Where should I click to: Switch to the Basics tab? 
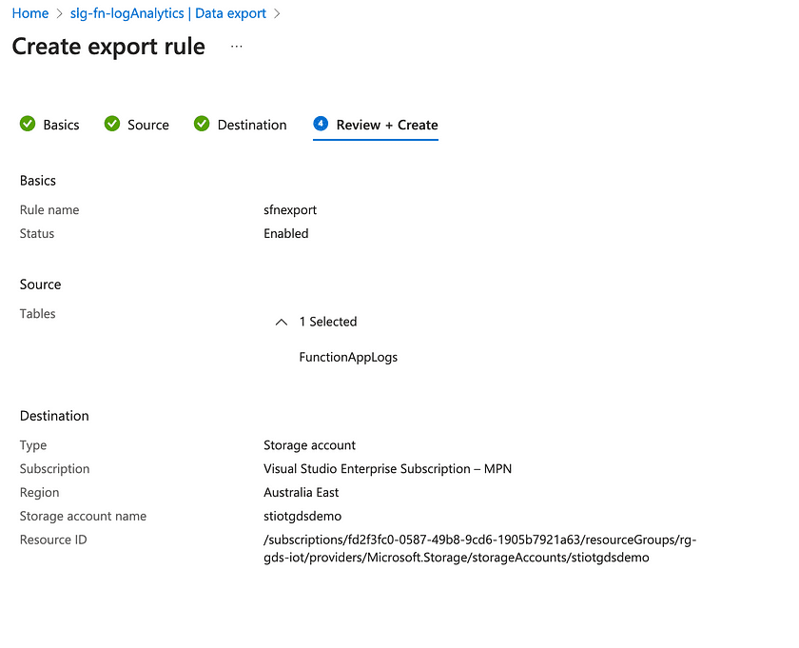pyautogui.click(x=61, y=125)
